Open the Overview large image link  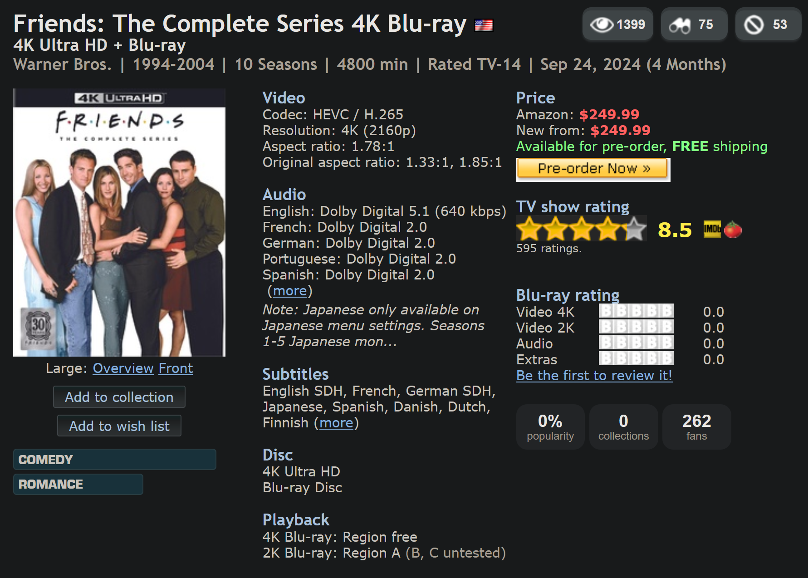tap(123, 368)
